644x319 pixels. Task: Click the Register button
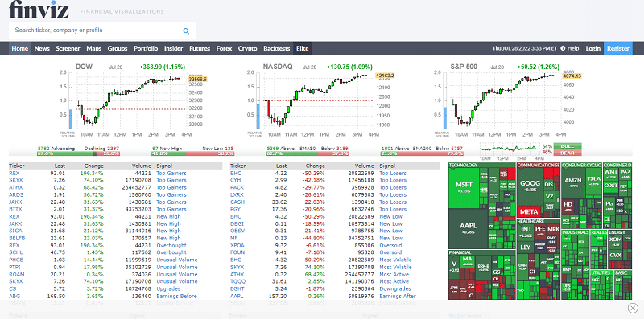click(x=617, y=48)
